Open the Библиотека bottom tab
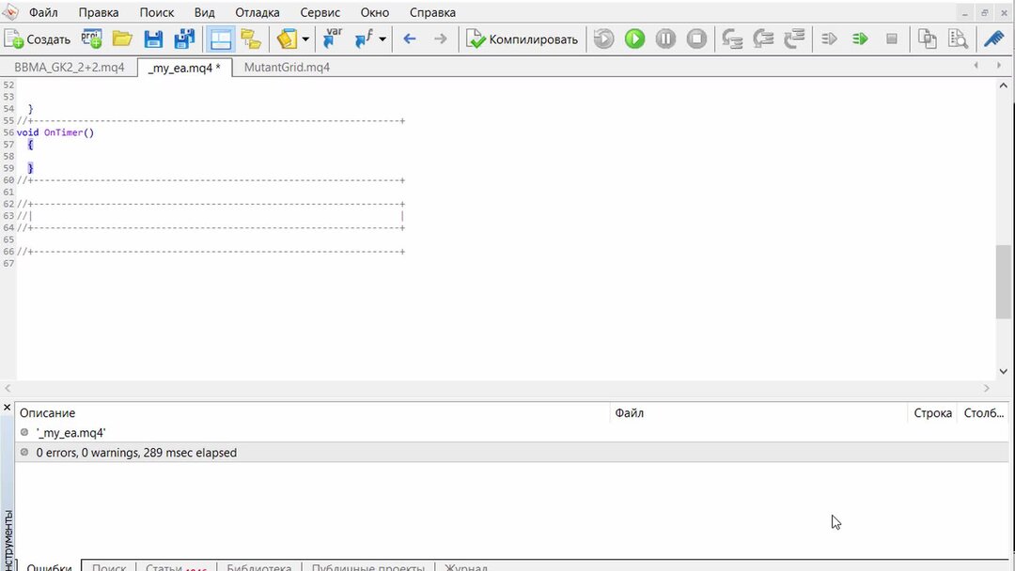1015x571 pixels. coord(259,566)
